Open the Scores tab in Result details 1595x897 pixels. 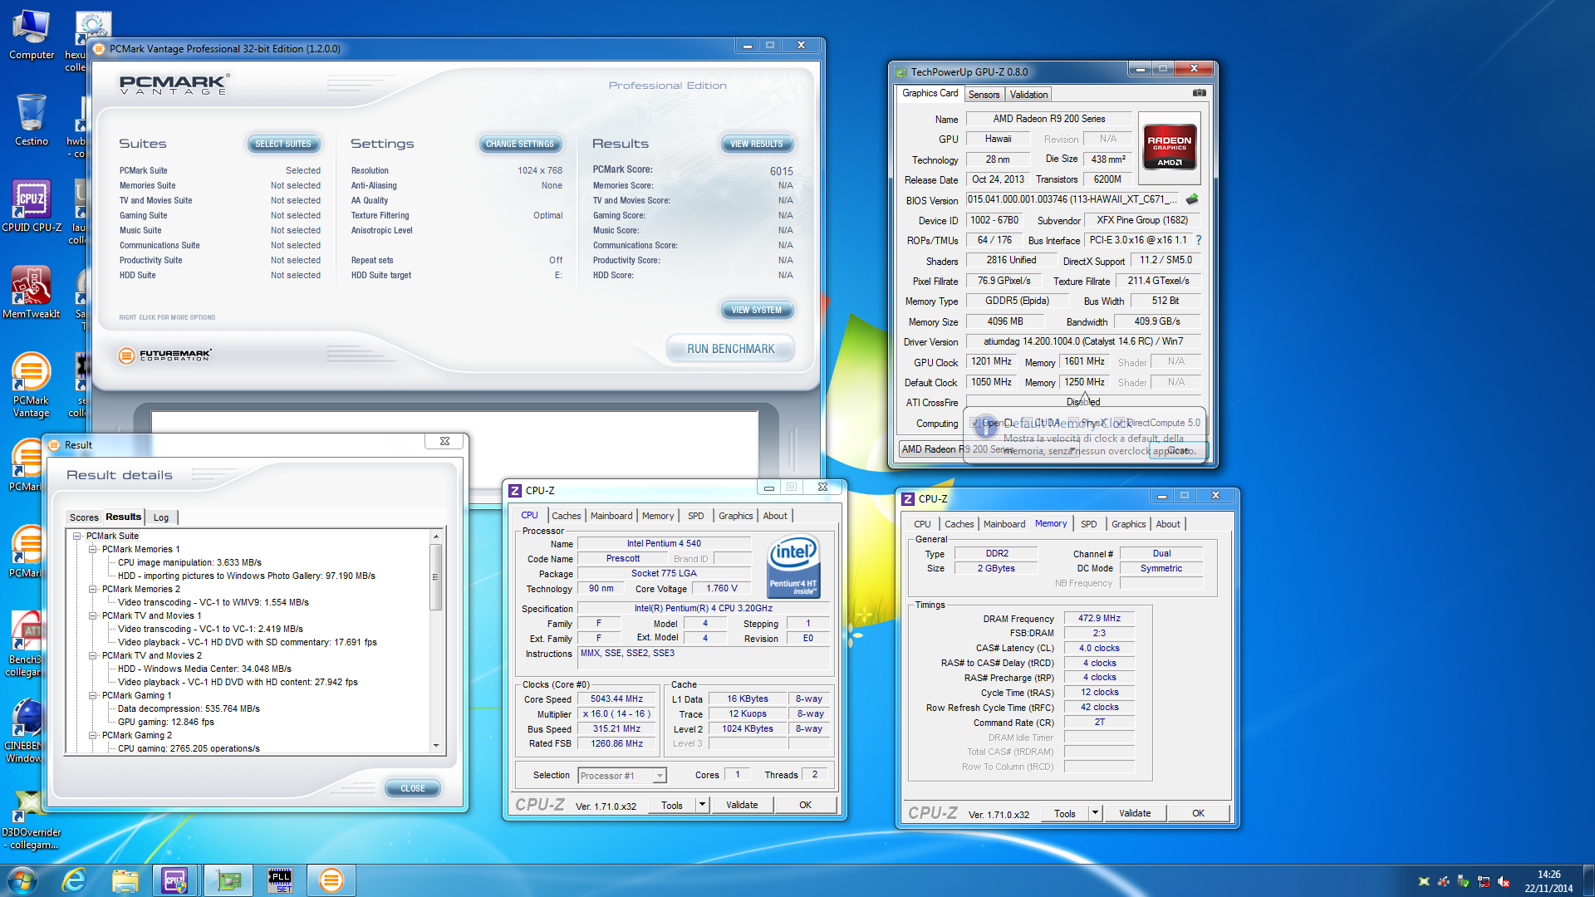[x=84, y=517]
